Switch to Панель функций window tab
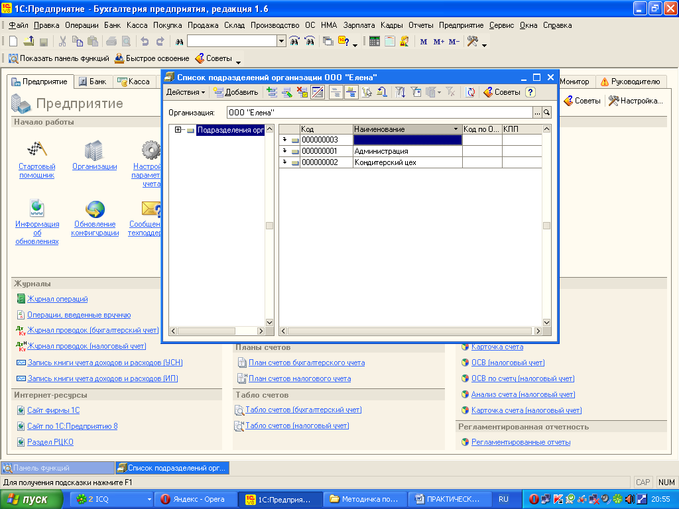This screenshot has width=679, height=509. pos(58,468)
